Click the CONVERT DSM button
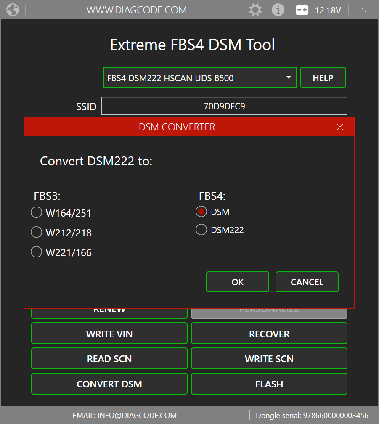Viewport: 379px width, 424px height. (109, 384)
